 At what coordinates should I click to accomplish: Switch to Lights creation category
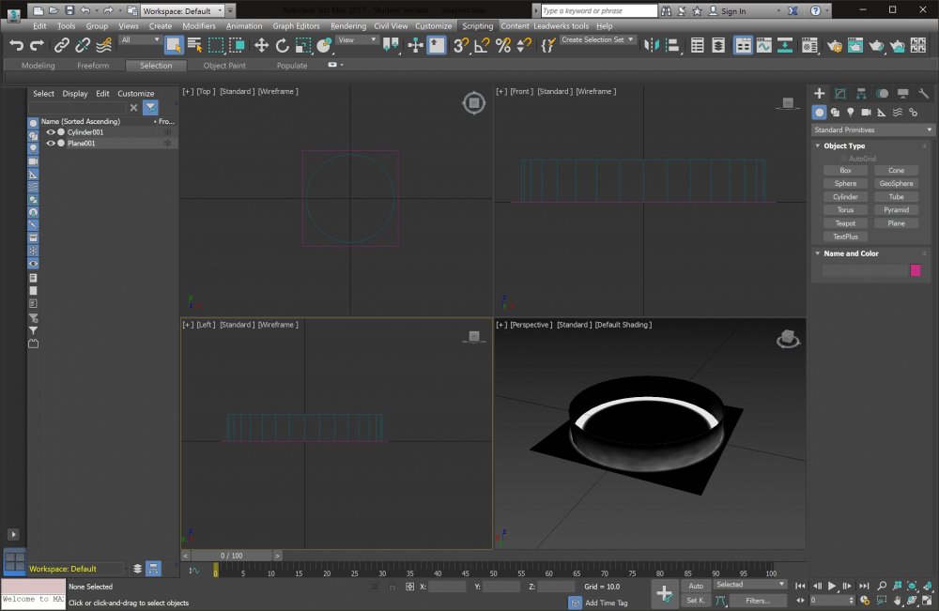[851, 113]
